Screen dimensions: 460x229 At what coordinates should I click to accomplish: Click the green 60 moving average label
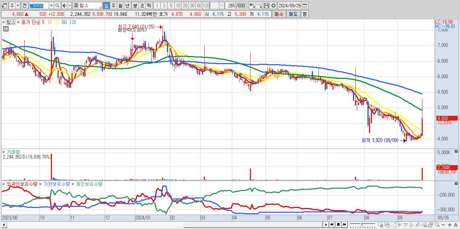pyautogui.click(x=64, y=22)
